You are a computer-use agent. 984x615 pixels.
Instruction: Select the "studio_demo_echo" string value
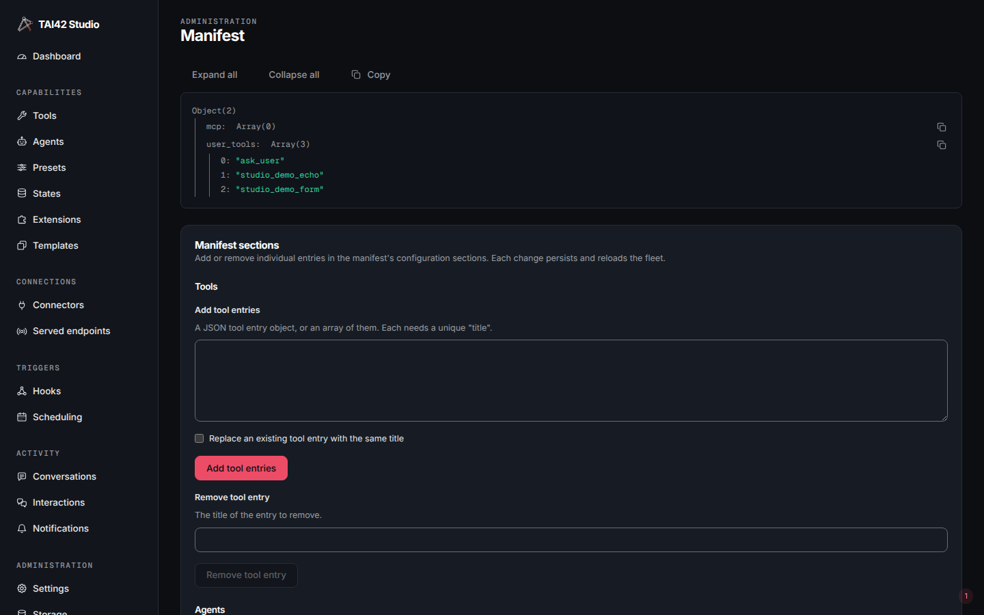(279, 175)
